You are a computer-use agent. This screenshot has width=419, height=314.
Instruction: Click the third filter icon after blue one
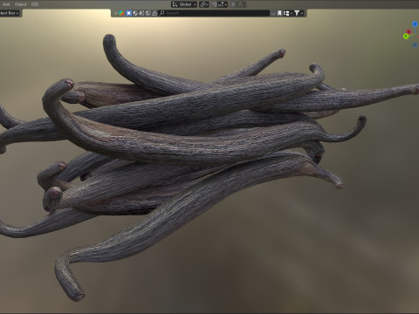click(x=141, y=13)
